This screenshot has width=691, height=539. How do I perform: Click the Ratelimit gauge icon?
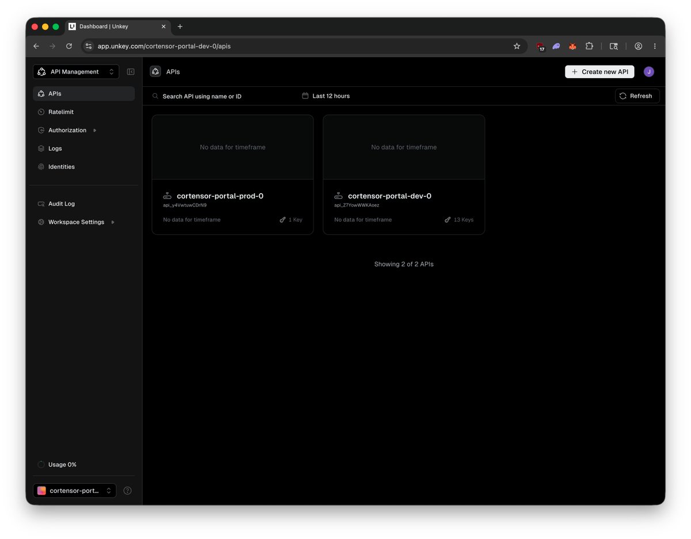pyautogui.click(x=41, y=112)
